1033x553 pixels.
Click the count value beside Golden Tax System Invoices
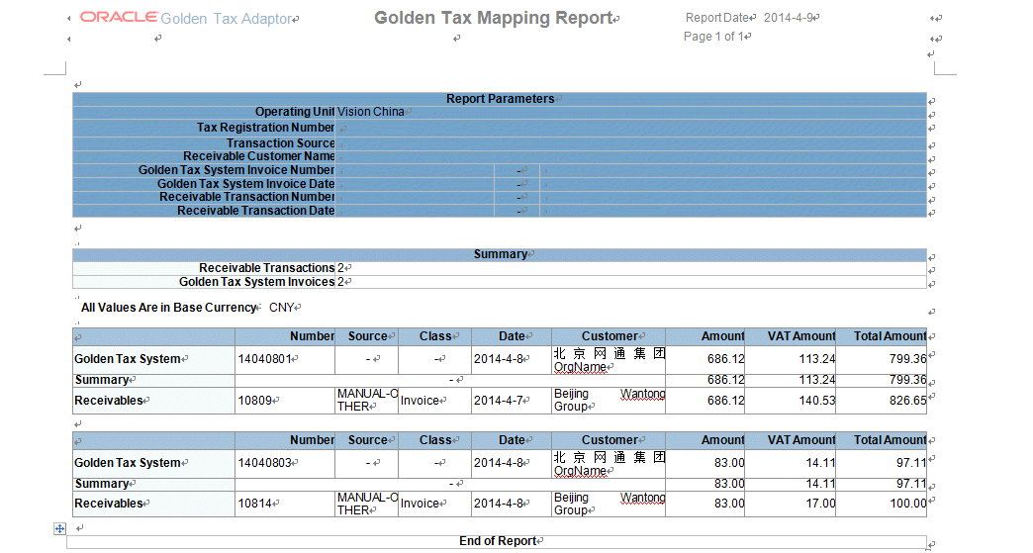pos(340,282)
